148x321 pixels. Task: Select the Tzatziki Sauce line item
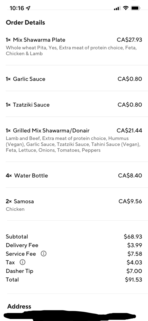(x=74, y=105)
